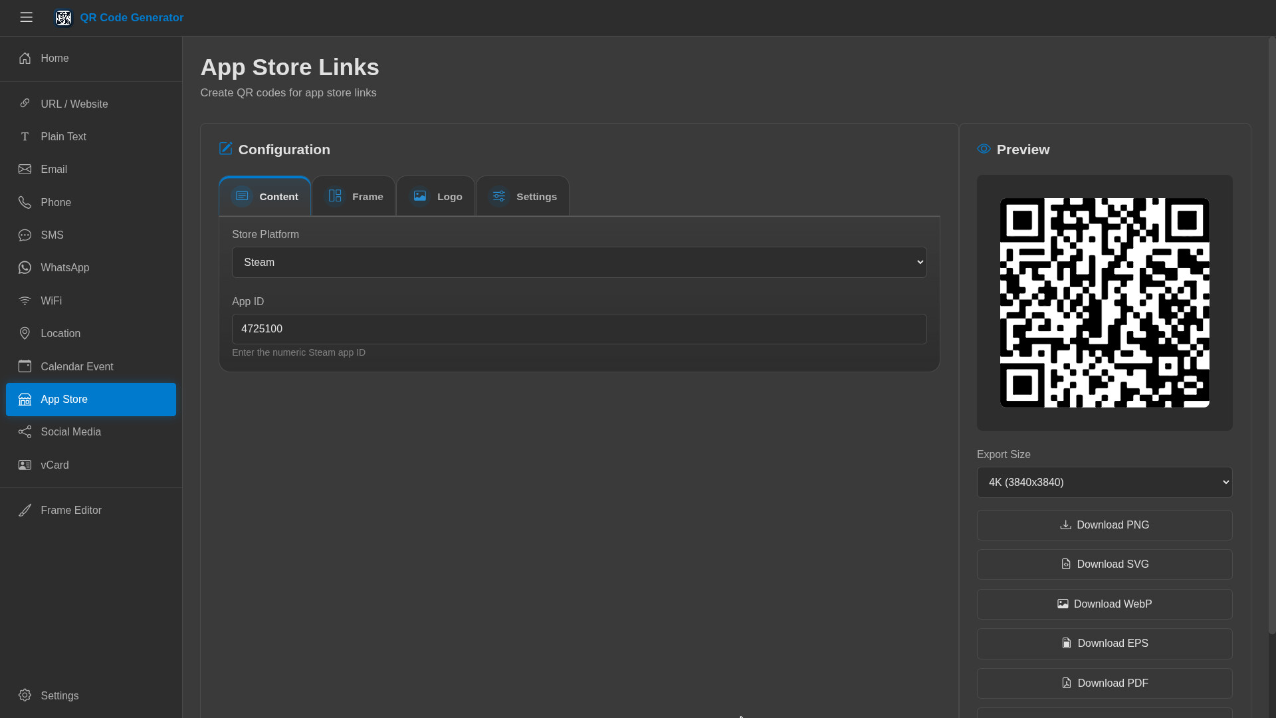Click the URL / Website link icon

(x=25, y=104)
